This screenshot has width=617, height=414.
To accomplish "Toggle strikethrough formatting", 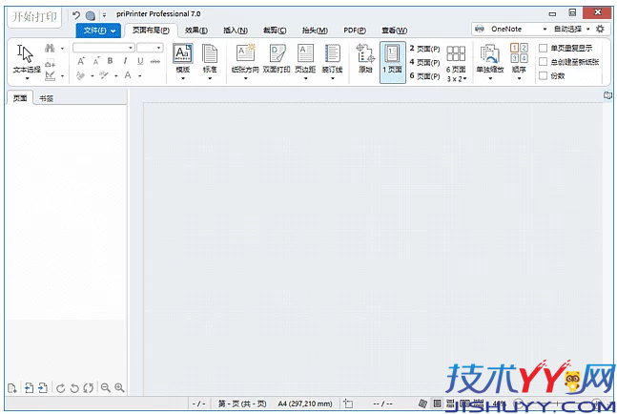I will click(x=155, y=61).
